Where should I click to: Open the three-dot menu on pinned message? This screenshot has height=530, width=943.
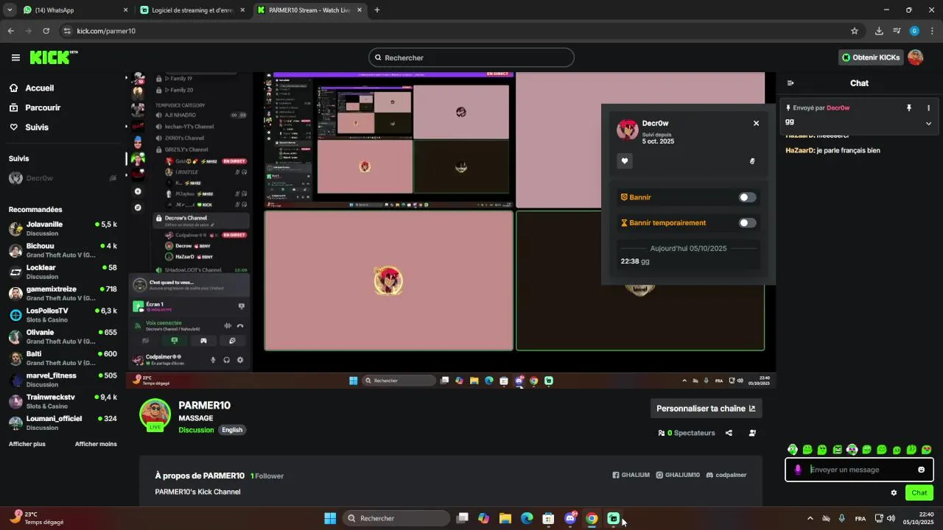(x=928, y=107)
